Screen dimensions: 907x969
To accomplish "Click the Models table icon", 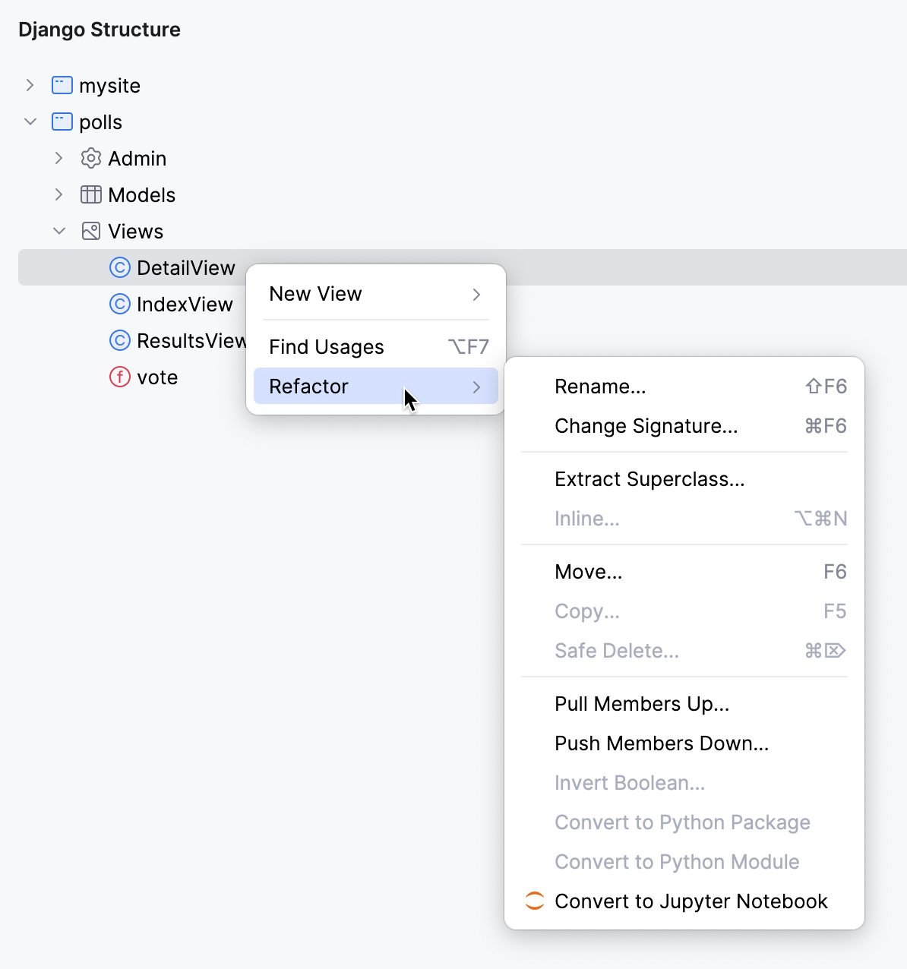I will [x=90, y=194].
